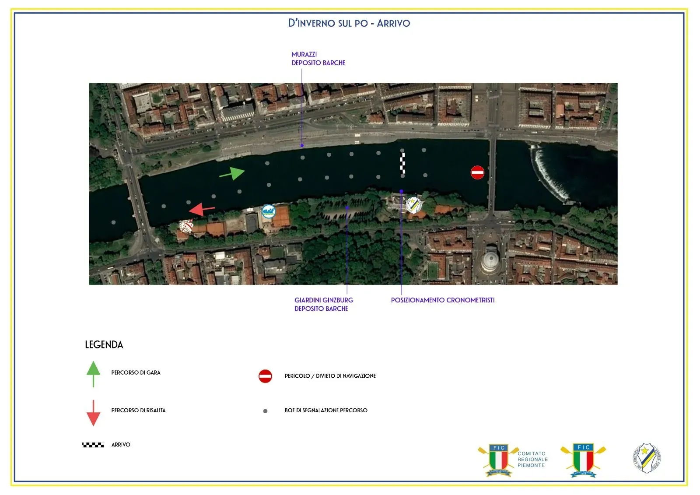This screenshot has width=700, height=495.
Task: Click the legend green arrow for Percorso di Gara
Action: tap(93, 374)
